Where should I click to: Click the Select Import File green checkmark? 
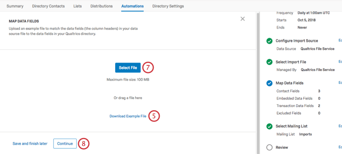(x=269, y=62)
